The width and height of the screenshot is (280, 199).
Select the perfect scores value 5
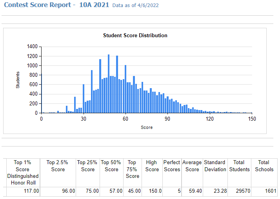tap(172, 191)
